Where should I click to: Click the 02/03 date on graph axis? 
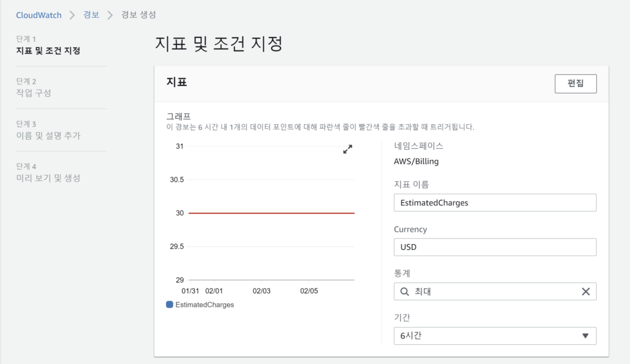(x=261, y=291)
